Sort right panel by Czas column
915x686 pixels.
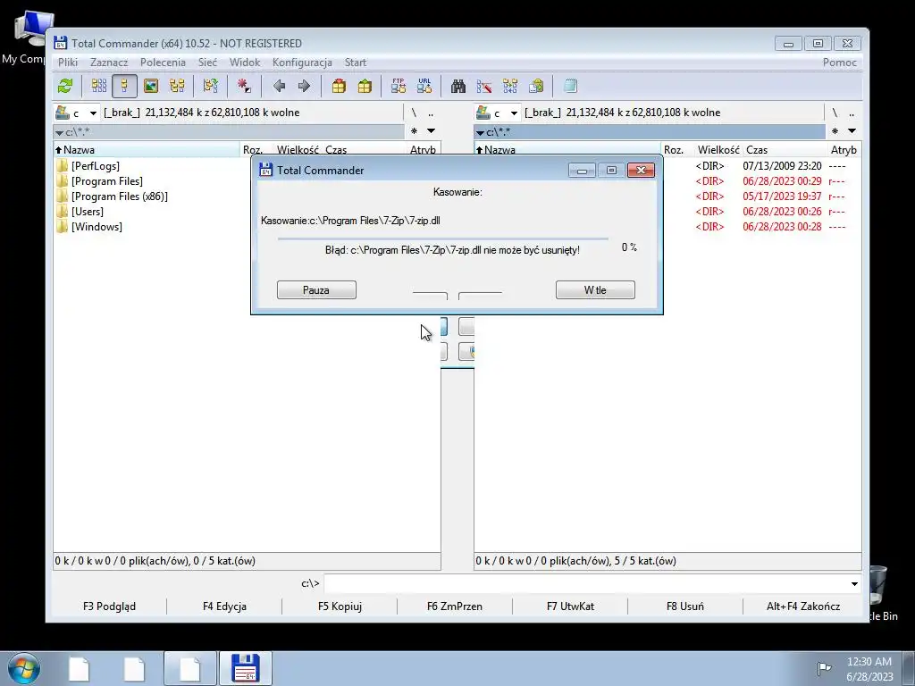[x=785, y=150]
